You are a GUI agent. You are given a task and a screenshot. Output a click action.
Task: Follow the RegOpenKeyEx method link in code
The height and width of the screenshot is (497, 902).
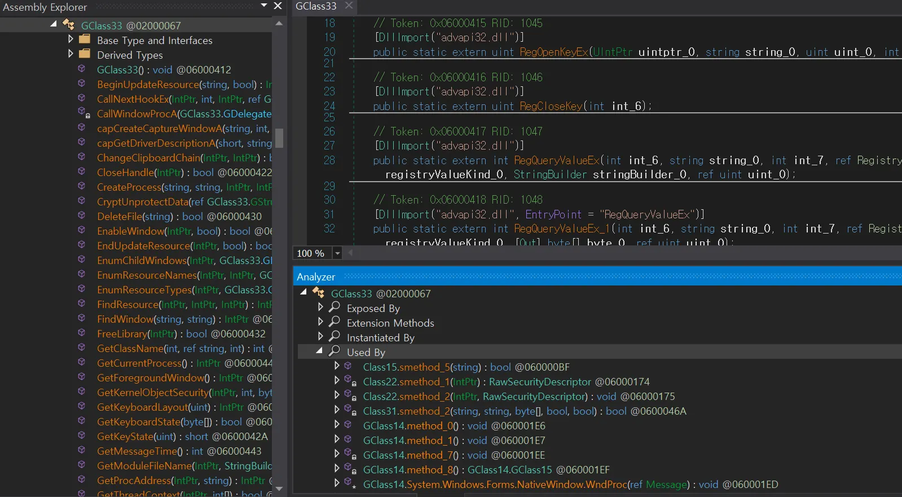[x=554, y=52]
